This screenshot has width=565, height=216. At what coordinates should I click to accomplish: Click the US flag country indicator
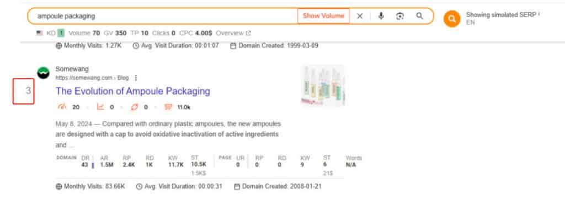40,33
